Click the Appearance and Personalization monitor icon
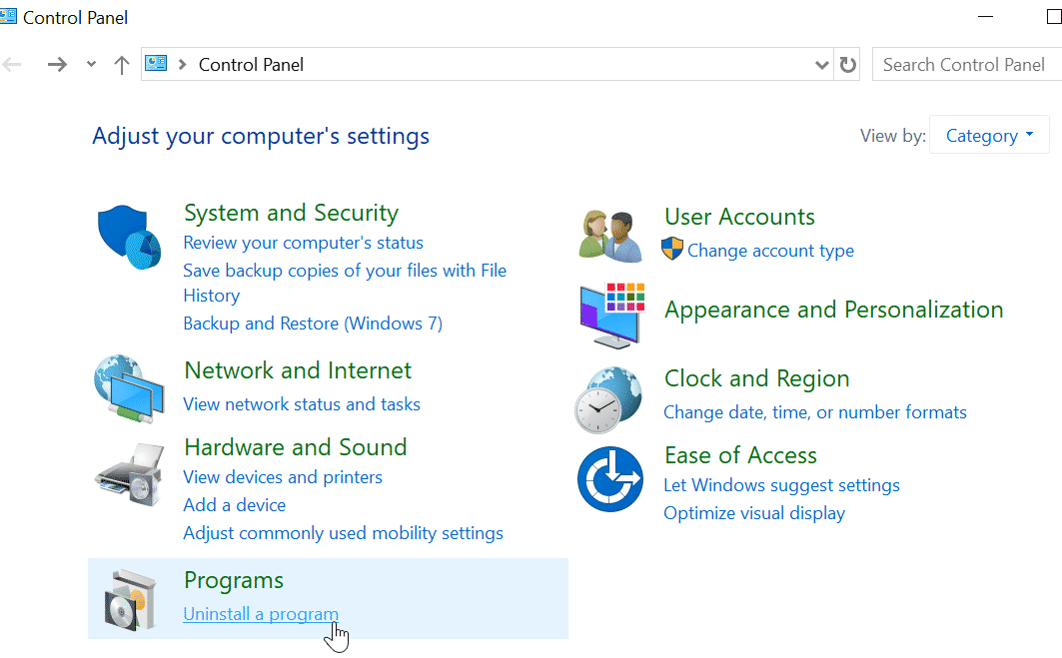This screenshot has width=1062, height=658. (611, 314)
